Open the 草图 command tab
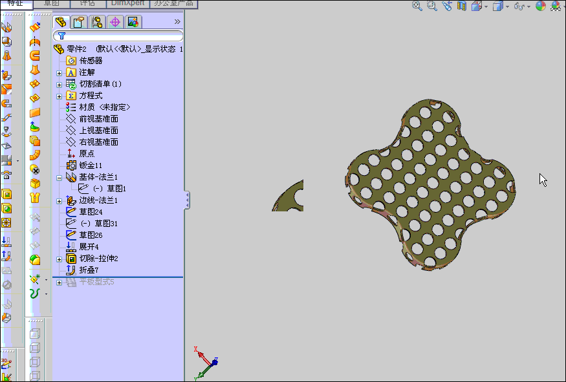The image size is (566, 382). [x=52, y=3]
